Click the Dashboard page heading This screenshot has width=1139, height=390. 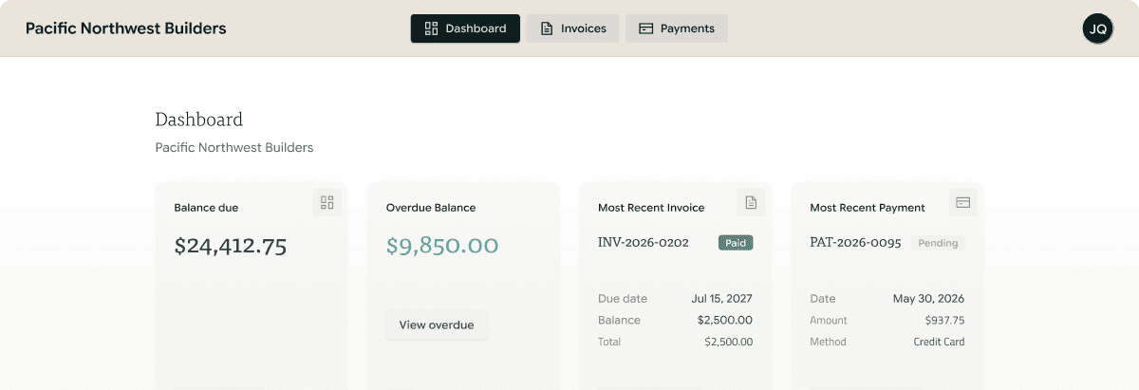pyautogui.click(x=199, y=120)
